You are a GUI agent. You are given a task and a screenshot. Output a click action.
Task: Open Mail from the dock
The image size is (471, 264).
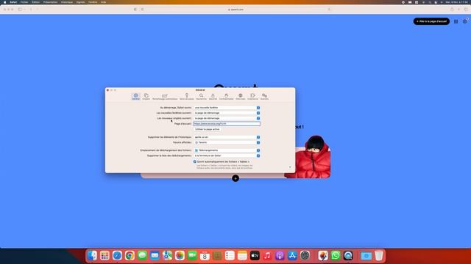coord(155,256)
